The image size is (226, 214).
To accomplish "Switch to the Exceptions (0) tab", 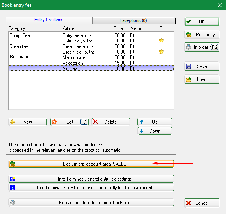I will 134,20.
